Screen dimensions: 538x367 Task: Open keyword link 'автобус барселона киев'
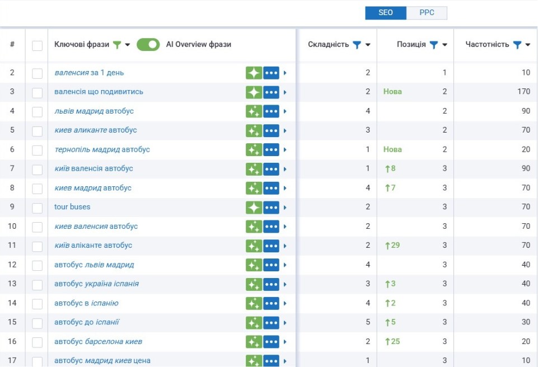coord(98,341)
